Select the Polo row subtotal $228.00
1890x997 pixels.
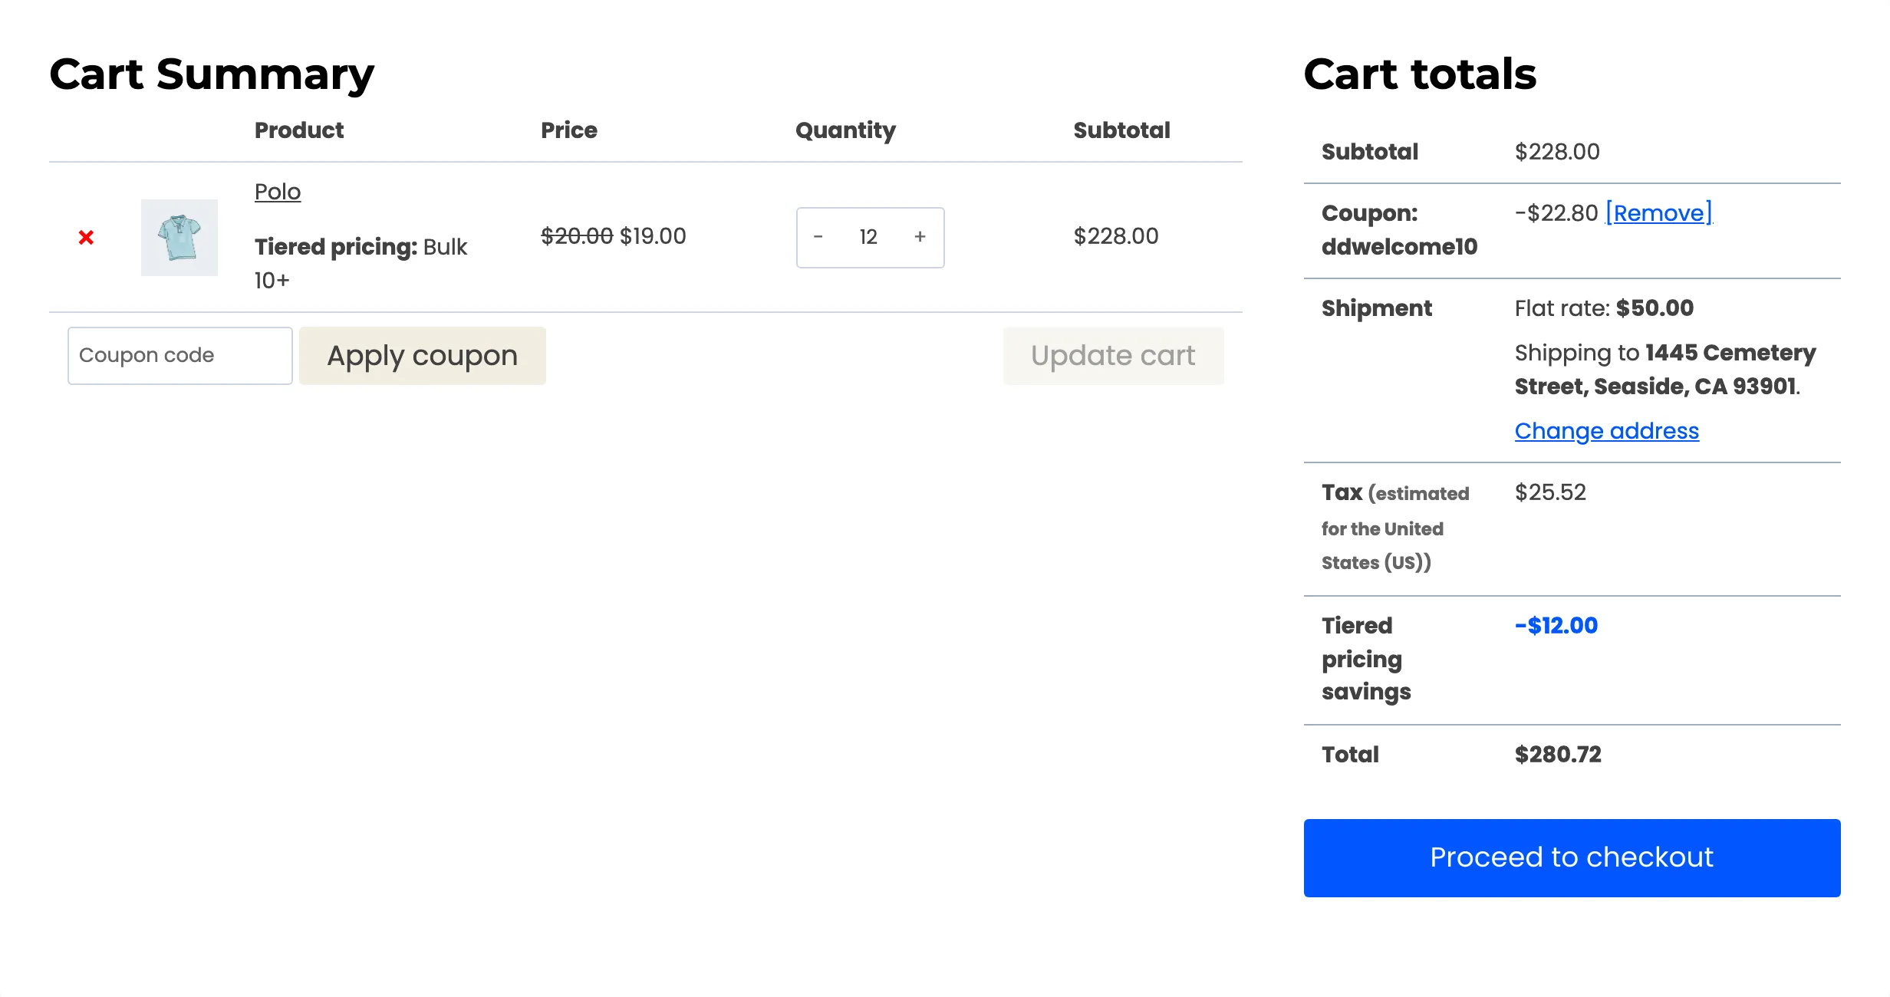coord(1116,236)
